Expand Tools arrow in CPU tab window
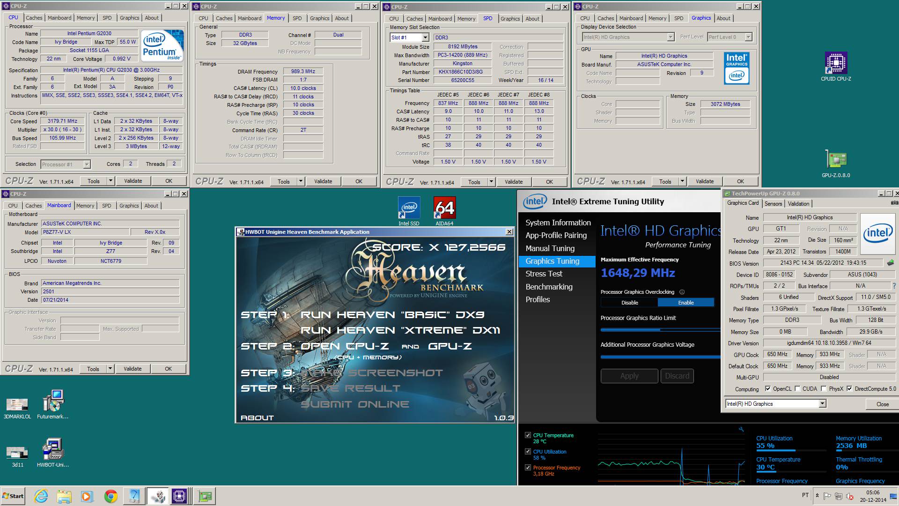The width and height of the screenshot is (899, 506). [111, 181]
